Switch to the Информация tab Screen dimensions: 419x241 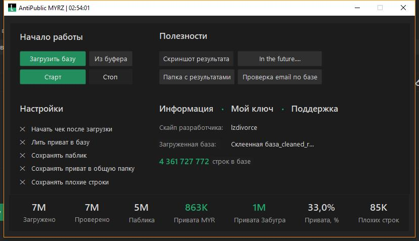(186, 109)
